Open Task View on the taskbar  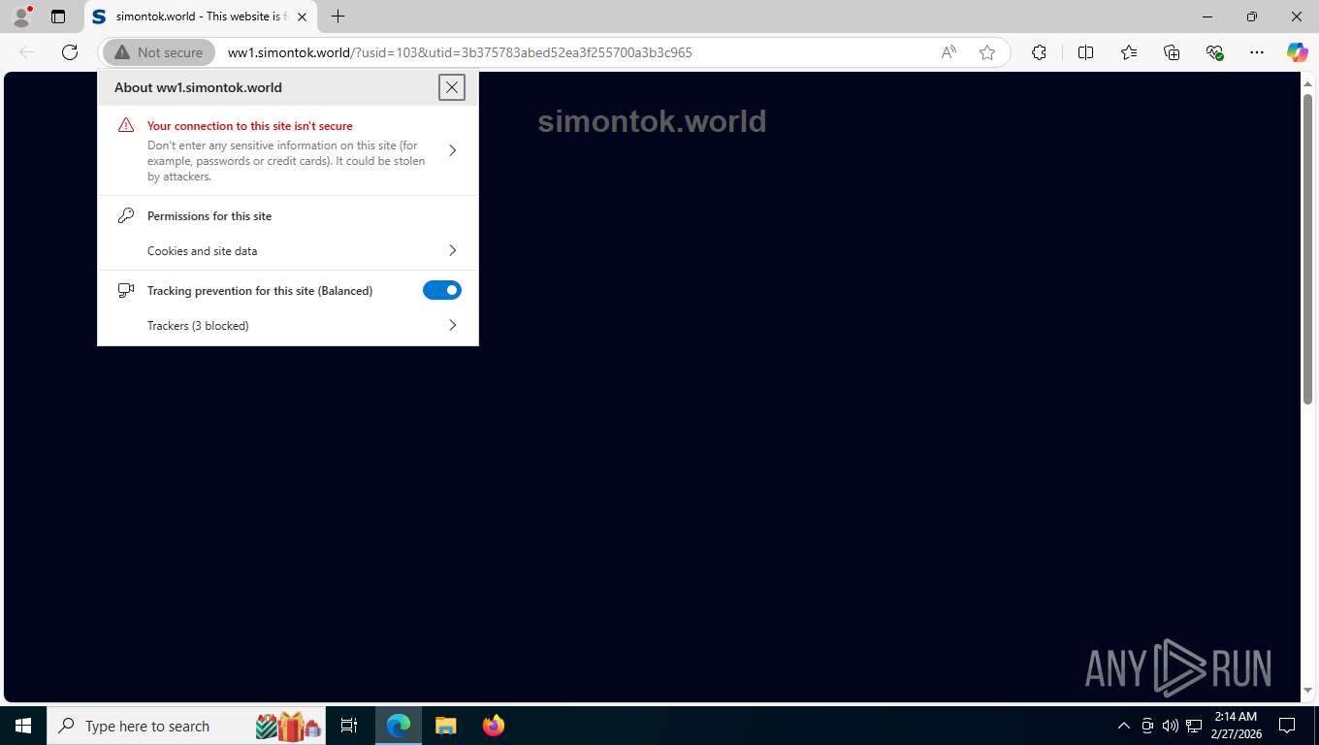pos(349,726)
